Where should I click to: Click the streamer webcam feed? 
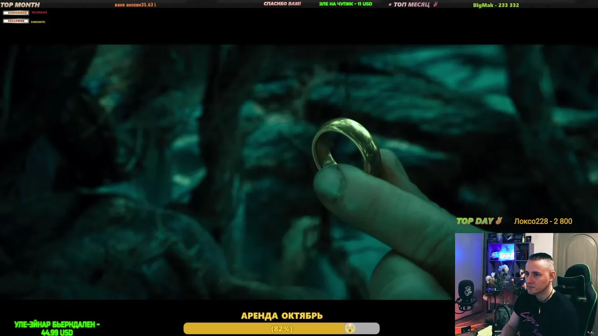[x=527, y=284]
